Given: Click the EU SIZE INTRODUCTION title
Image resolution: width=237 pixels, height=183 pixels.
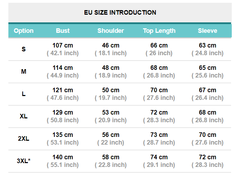Looking at the screenshot, I should 120,13.
